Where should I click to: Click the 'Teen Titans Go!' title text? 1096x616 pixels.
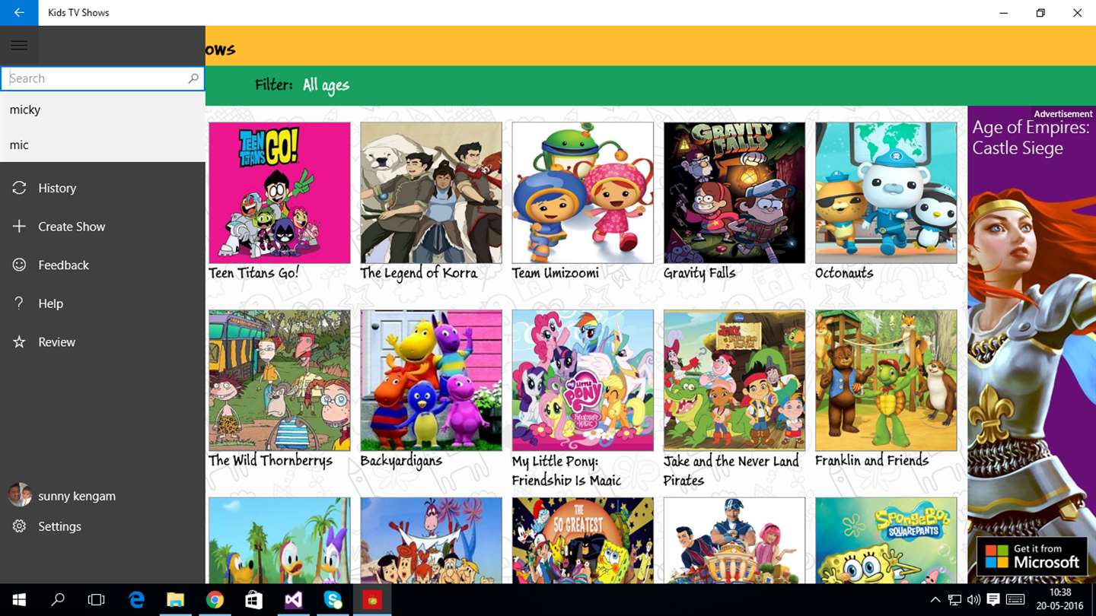pos(254,272)
